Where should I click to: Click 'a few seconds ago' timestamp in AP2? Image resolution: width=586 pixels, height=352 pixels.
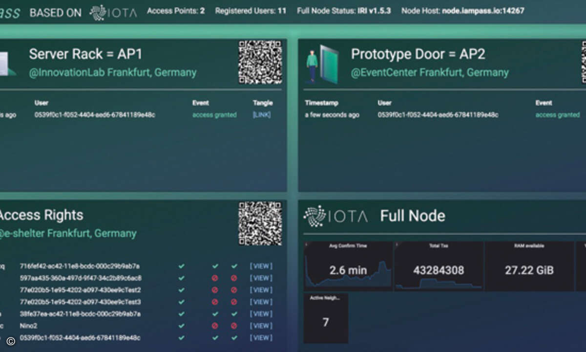tap(332, 115)
